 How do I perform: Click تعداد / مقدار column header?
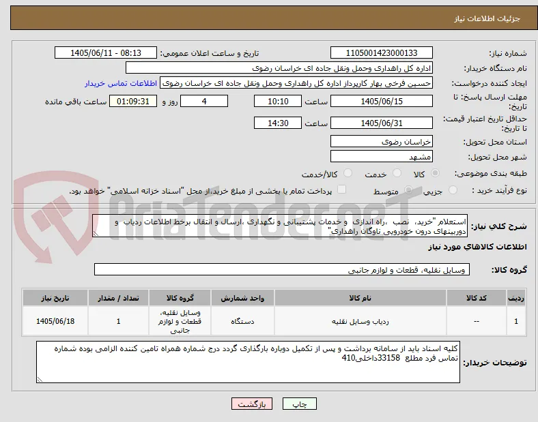click(118, 298)
